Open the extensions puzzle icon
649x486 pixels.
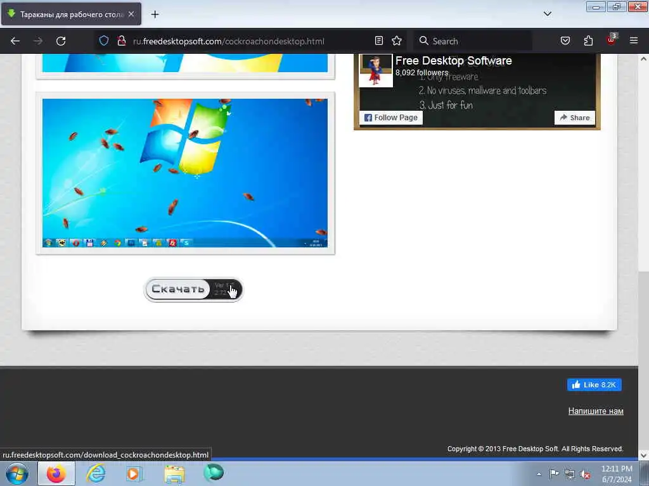pos(588,40)
